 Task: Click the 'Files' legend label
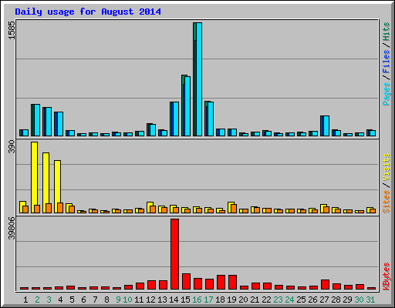tap(387, 62)
